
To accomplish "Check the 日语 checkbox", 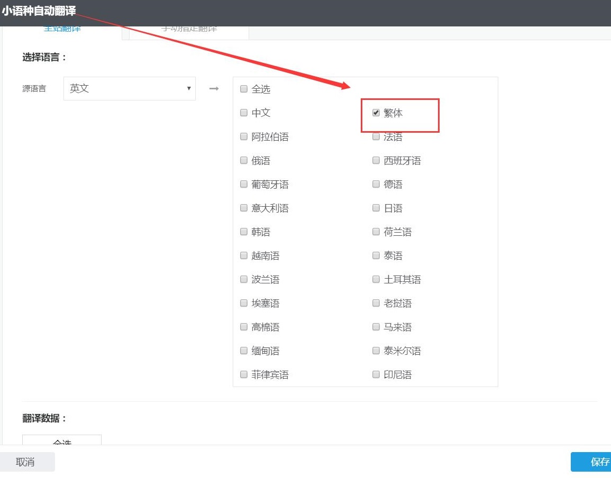I will coord(376,208).
